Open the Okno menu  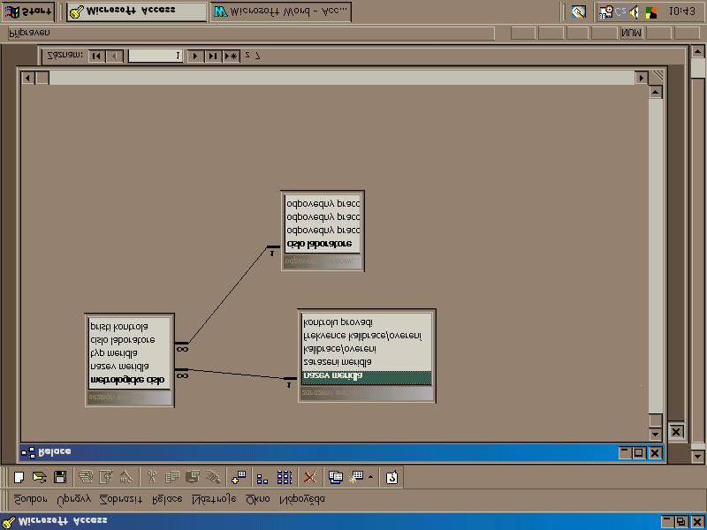(258, 499)
